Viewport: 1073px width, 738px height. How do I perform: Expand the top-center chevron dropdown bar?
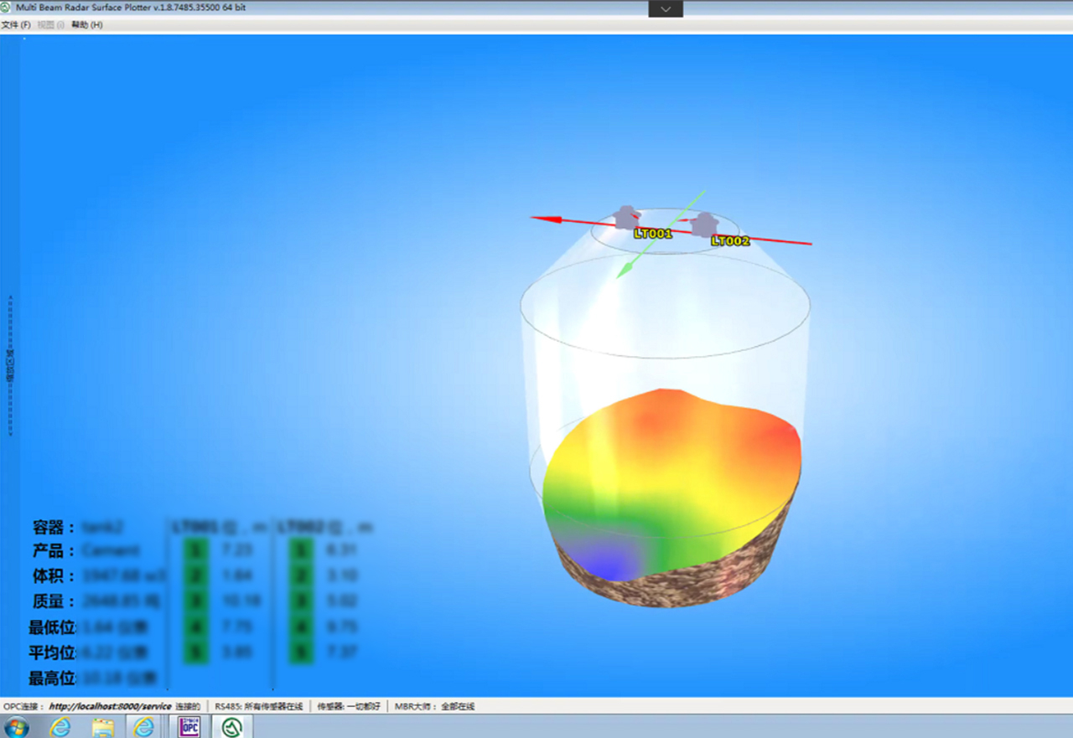tap(666, 8)
